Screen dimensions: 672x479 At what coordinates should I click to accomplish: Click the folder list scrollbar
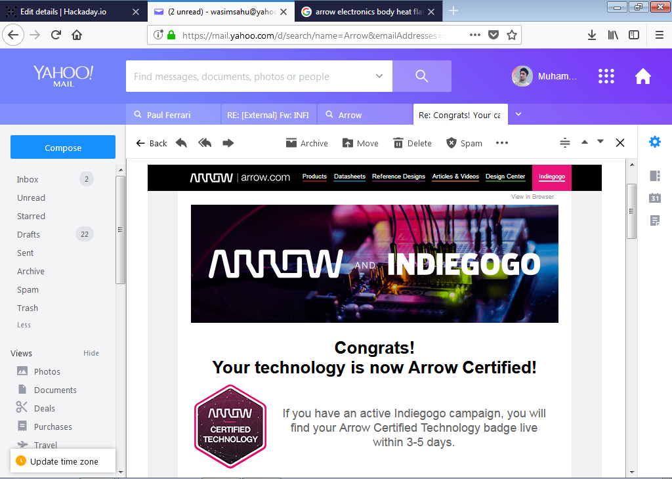pyautogui.click(x=121, y=230)
